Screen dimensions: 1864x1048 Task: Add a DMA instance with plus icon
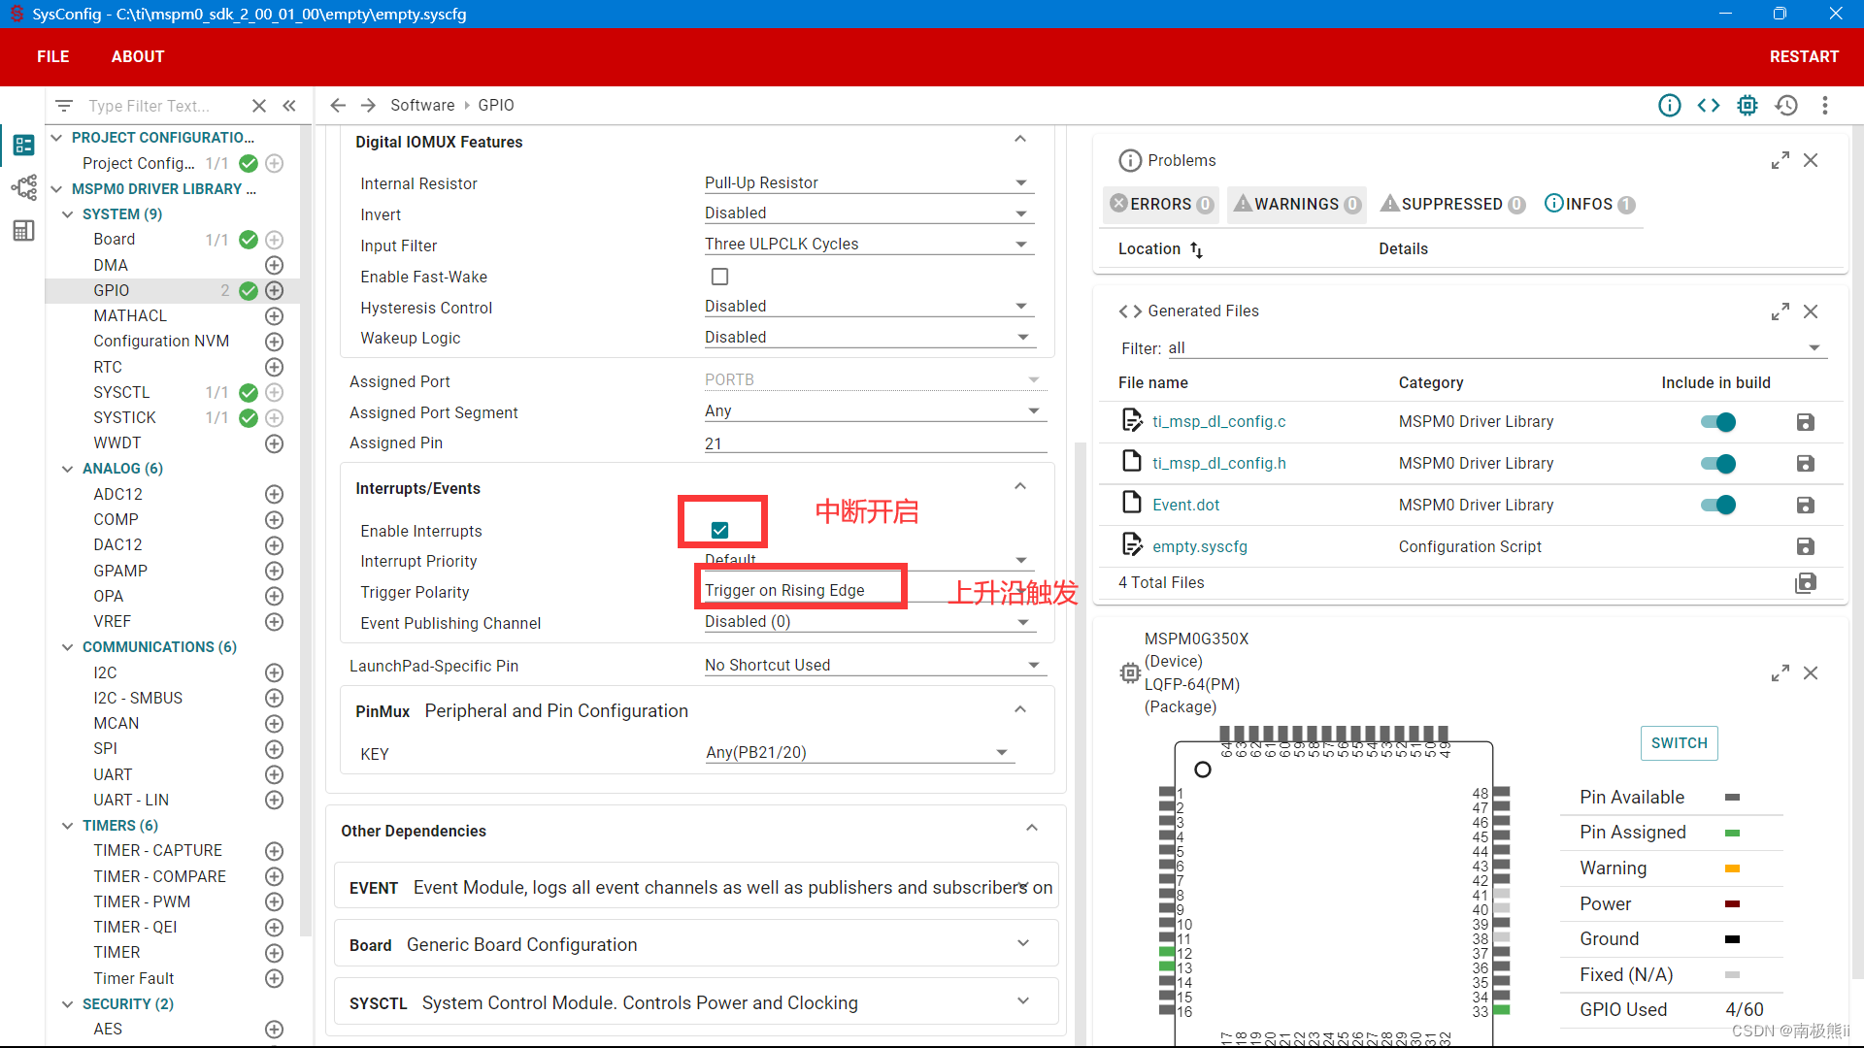pyautogui.click(x=275, y=265)
